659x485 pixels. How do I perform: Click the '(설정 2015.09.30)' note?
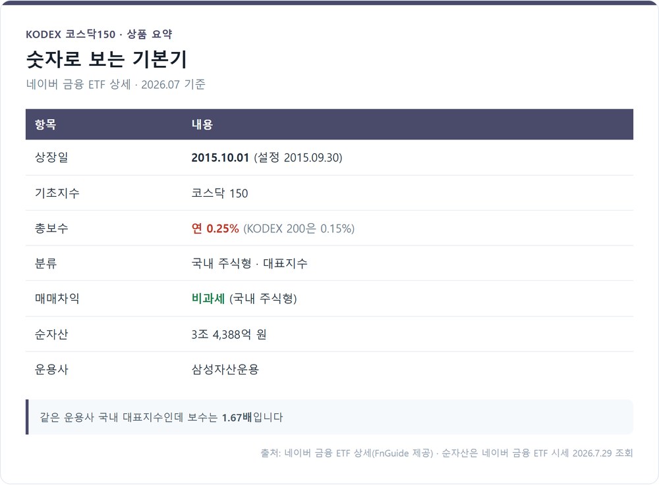tap(298, 157)
